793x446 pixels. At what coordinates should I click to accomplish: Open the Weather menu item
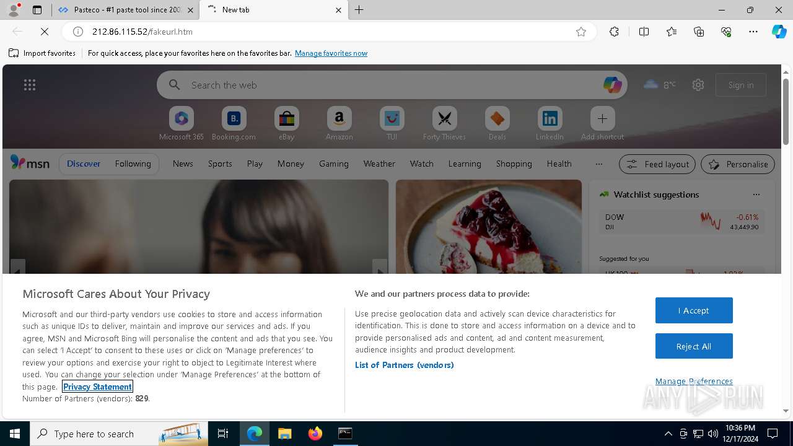(x=379, y=164)
